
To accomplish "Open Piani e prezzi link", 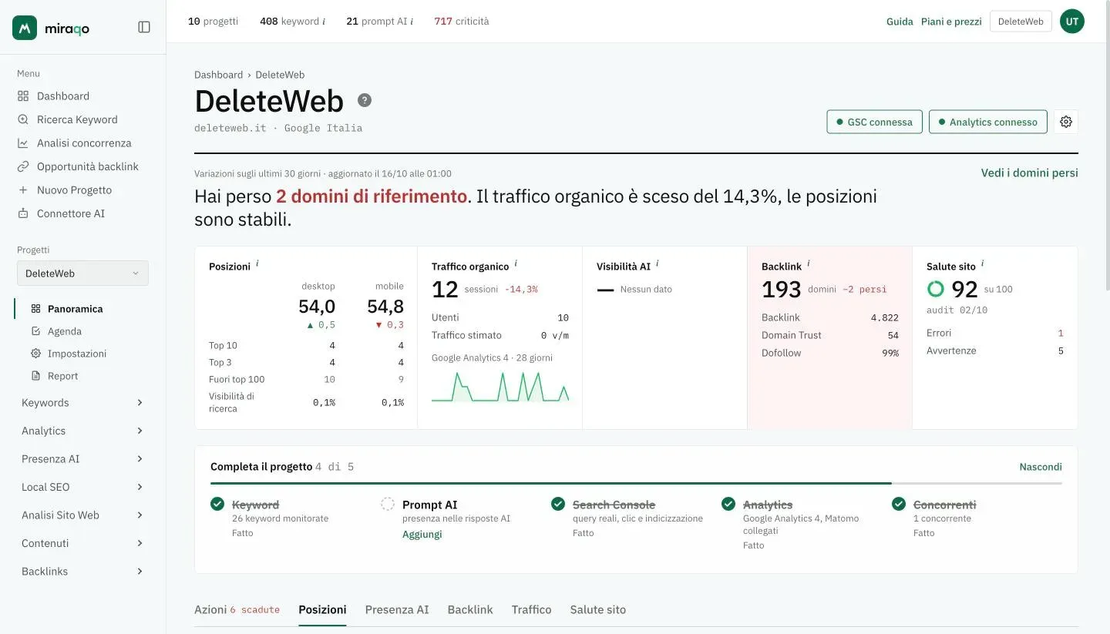I will 951,22.
